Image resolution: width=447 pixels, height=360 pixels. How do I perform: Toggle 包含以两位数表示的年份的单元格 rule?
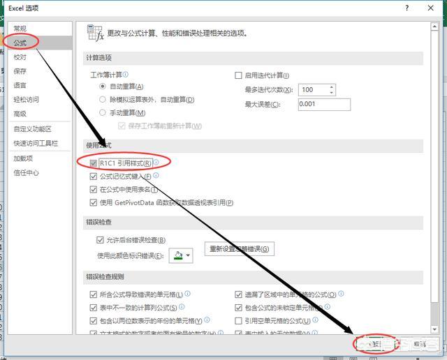pos(93,321)
